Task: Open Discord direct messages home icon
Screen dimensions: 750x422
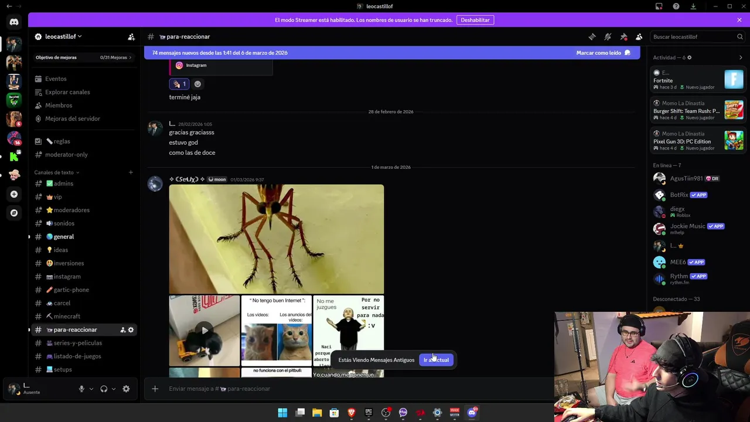Action: (14, 22)
